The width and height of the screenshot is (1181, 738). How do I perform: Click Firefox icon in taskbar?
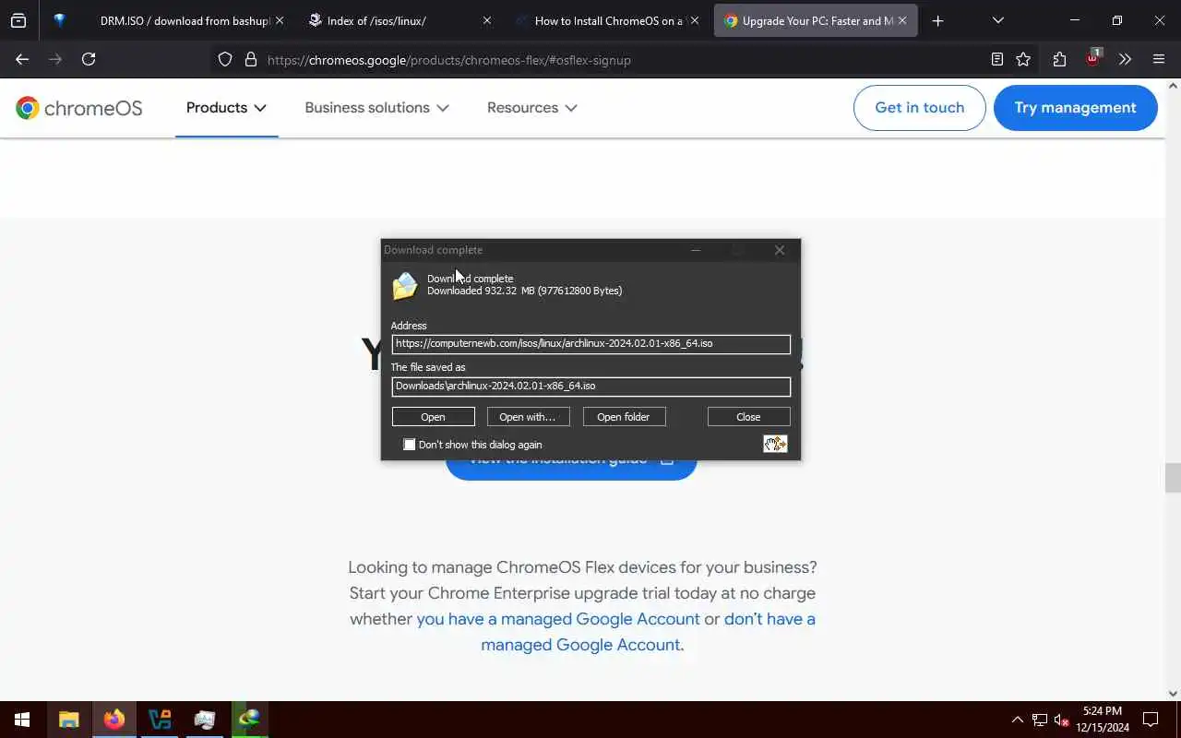114,720
